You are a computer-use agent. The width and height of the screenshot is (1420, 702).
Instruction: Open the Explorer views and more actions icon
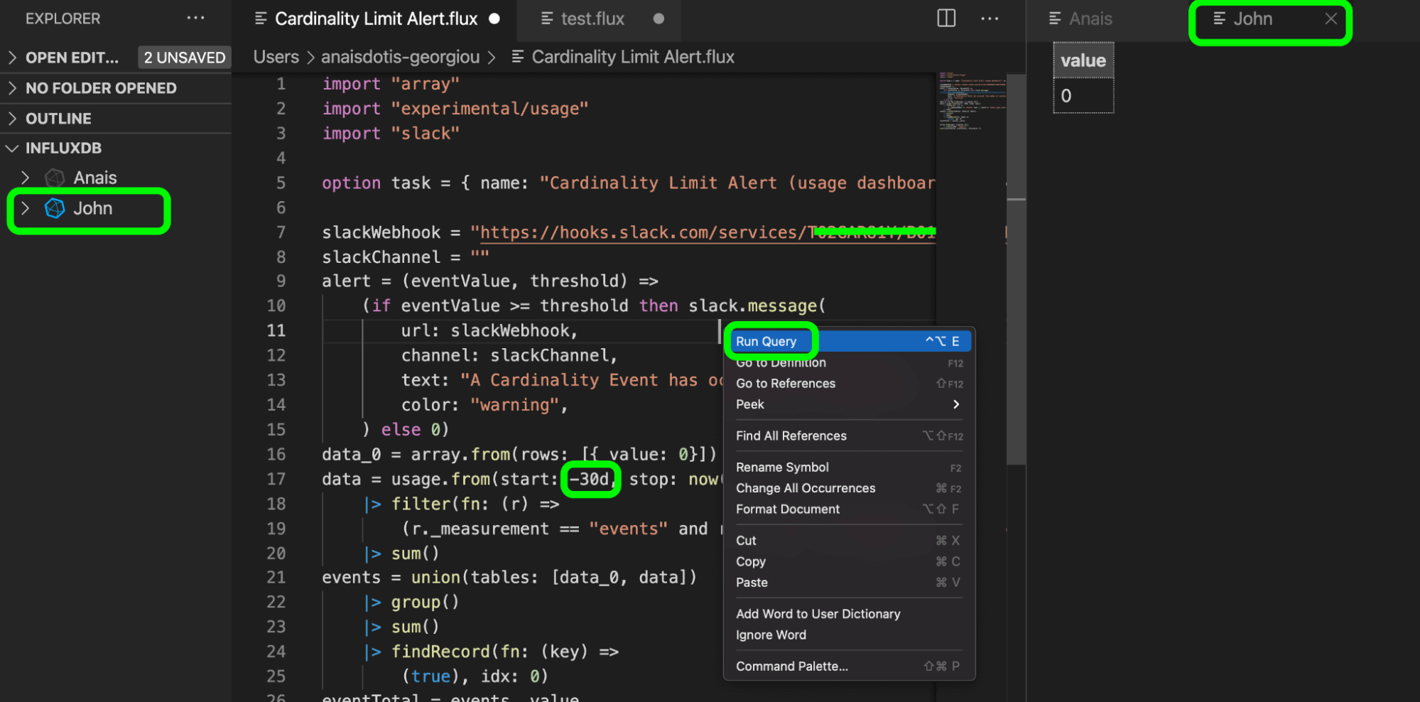point(195,18)
